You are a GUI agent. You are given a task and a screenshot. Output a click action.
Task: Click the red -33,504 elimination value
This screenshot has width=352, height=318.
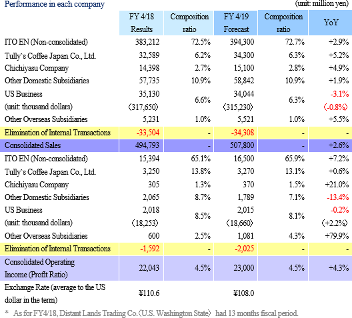[x=148, y=133]
